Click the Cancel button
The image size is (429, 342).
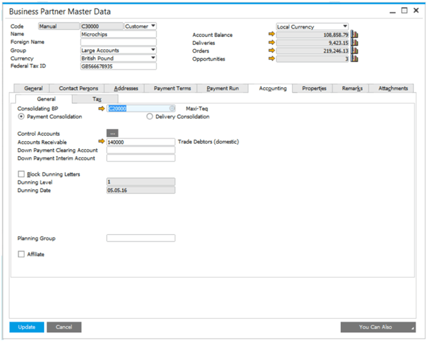pyautogui.click(x=64, y=327)
